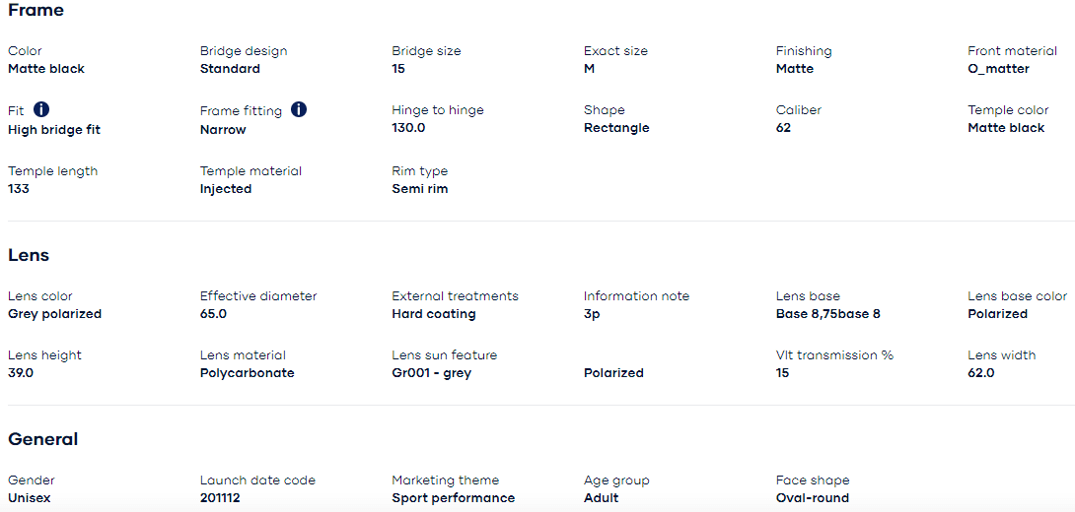Select the "Gr001 - grey" sun feature value
The width and height of the screenshot is (1075, 512).
click(x=431, y=373)
